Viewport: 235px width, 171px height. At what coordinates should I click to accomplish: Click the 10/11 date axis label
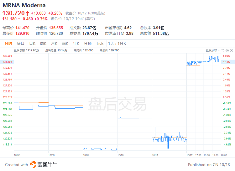155,155
